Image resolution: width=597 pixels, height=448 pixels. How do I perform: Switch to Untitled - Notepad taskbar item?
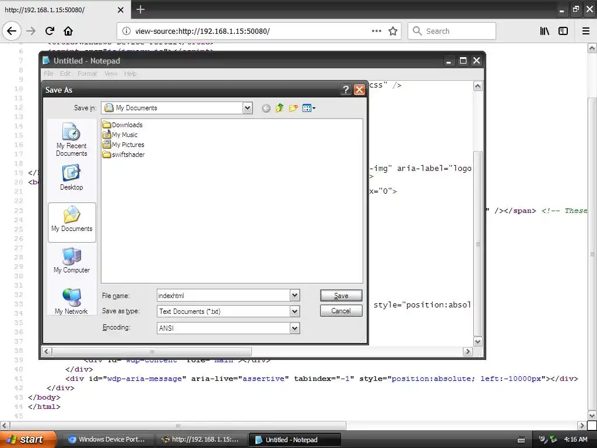tap(294, 440)
